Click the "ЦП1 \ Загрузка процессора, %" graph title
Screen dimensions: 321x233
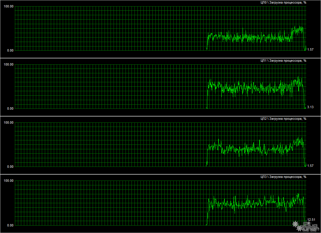tap(283, 60)
